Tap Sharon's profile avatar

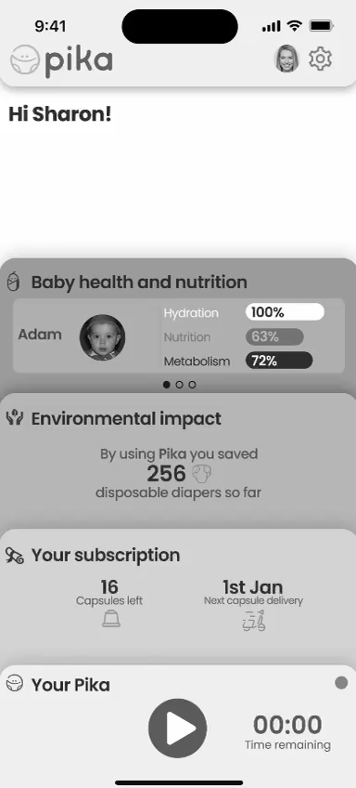click(286, 59)
